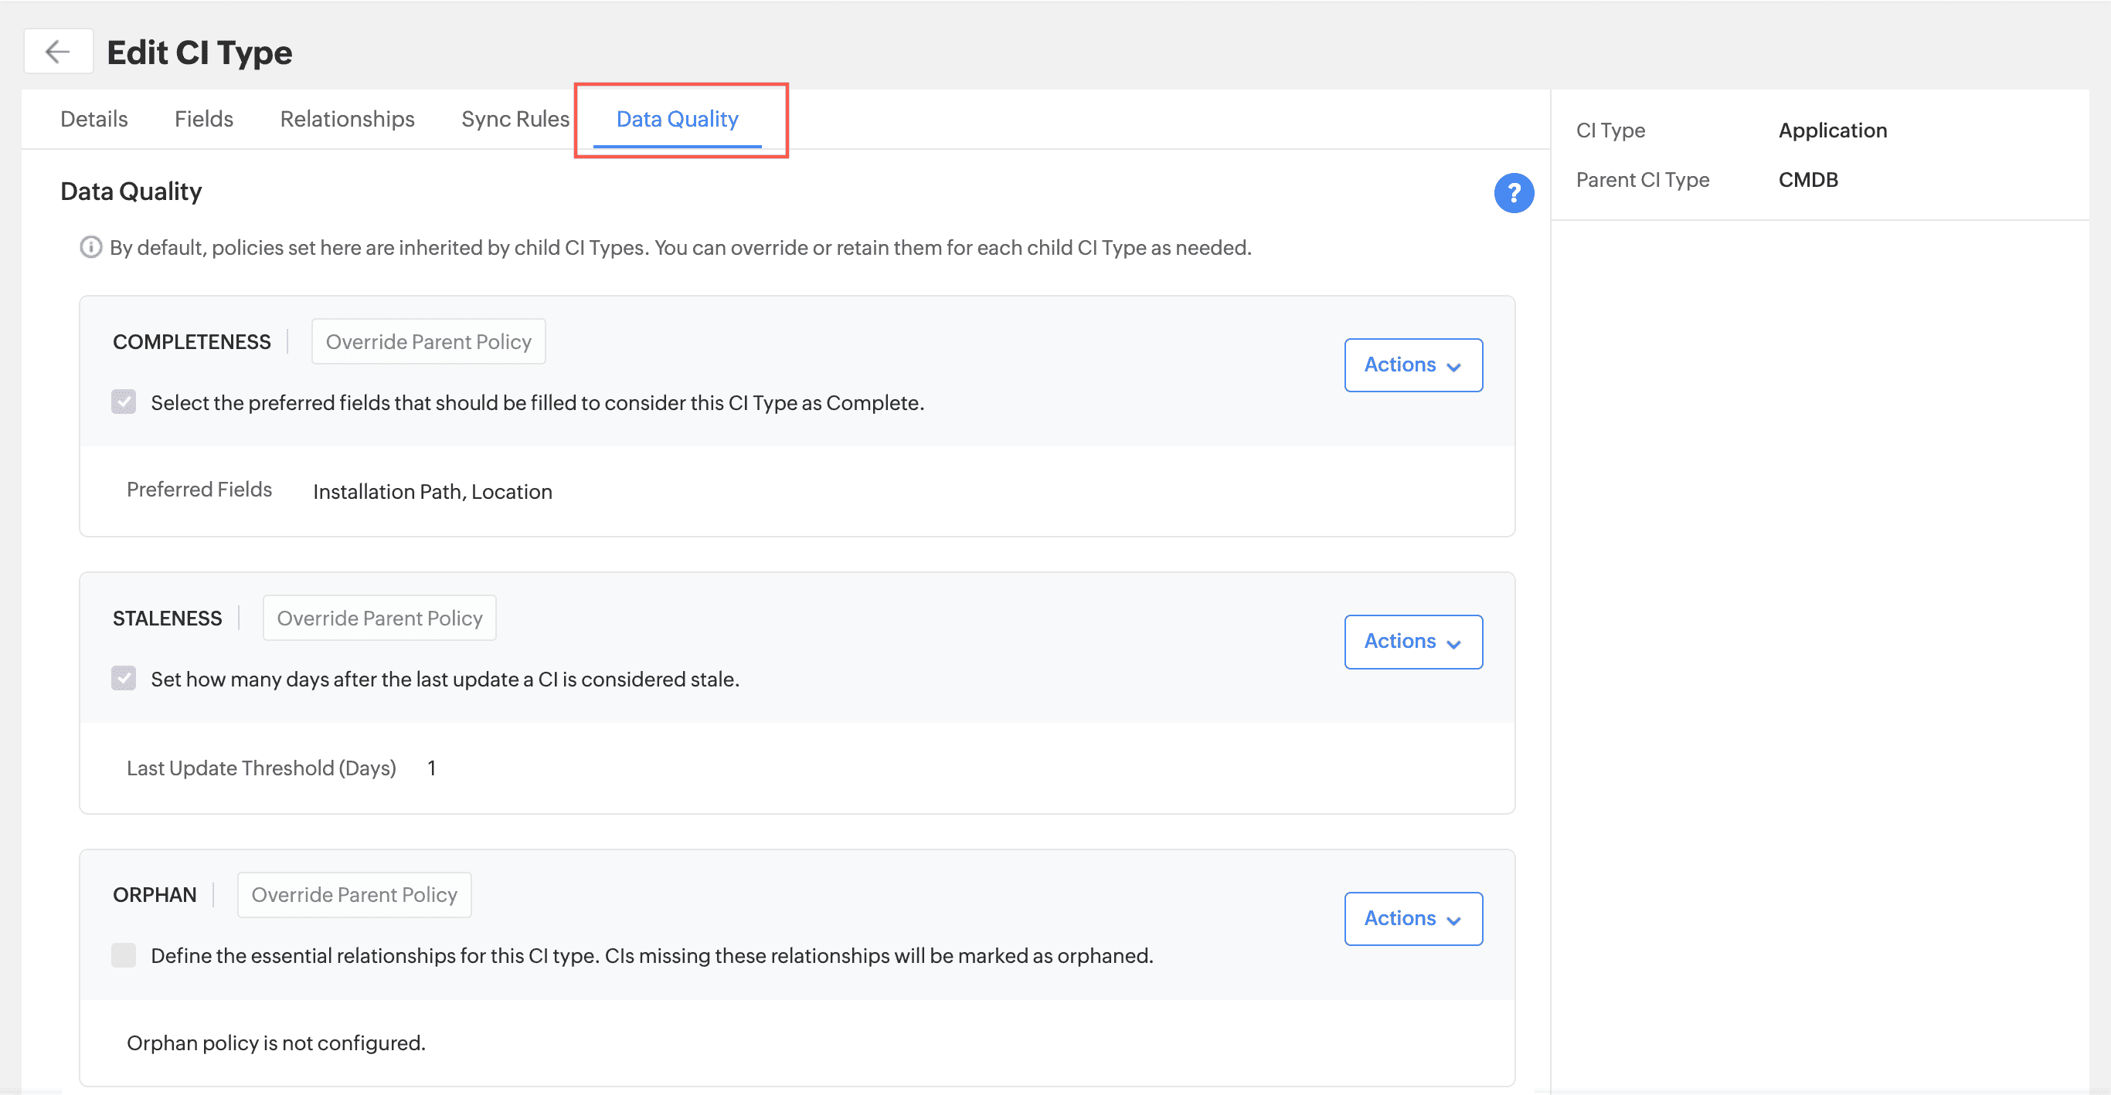Click the info icon beside inheritance note

[90, 247]
